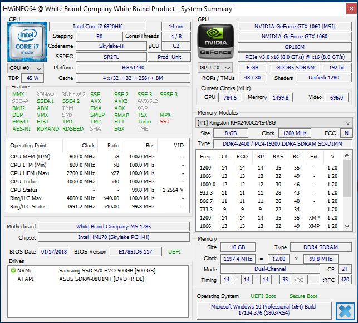Click the green UEFI label

174,252
